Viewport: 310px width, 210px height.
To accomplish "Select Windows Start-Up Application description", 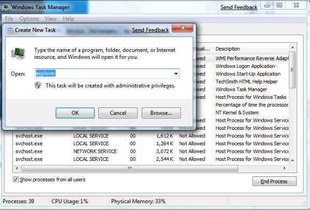I will coord(248,74).
